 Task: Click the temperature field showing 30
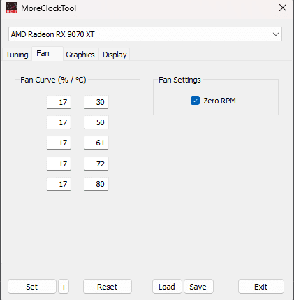96,102
